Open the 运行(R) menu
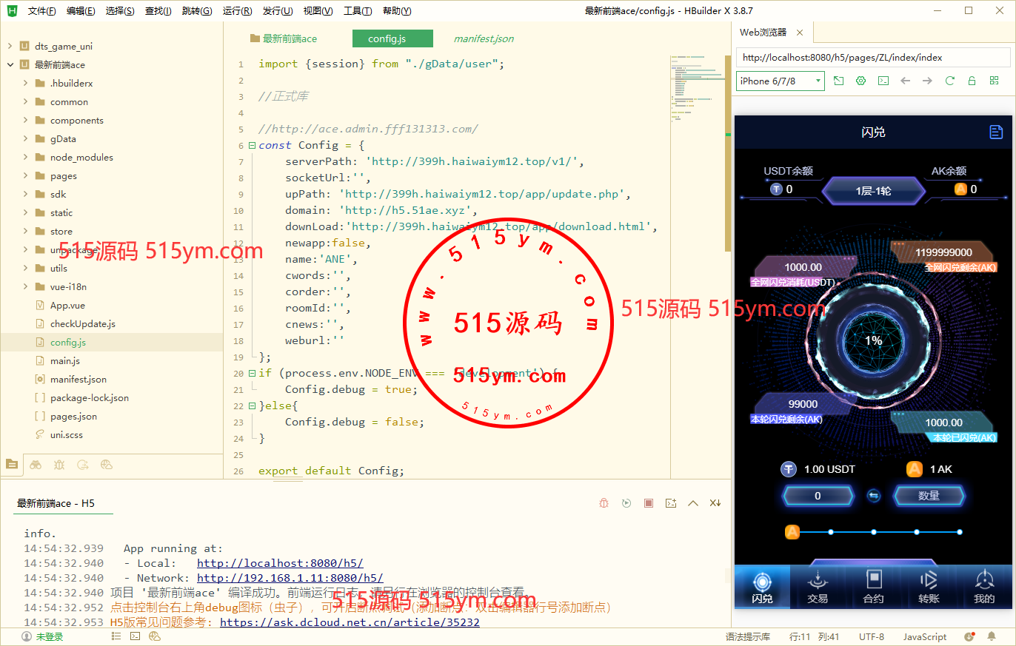Screen dimensions: 1016x646 pos(236,11)
